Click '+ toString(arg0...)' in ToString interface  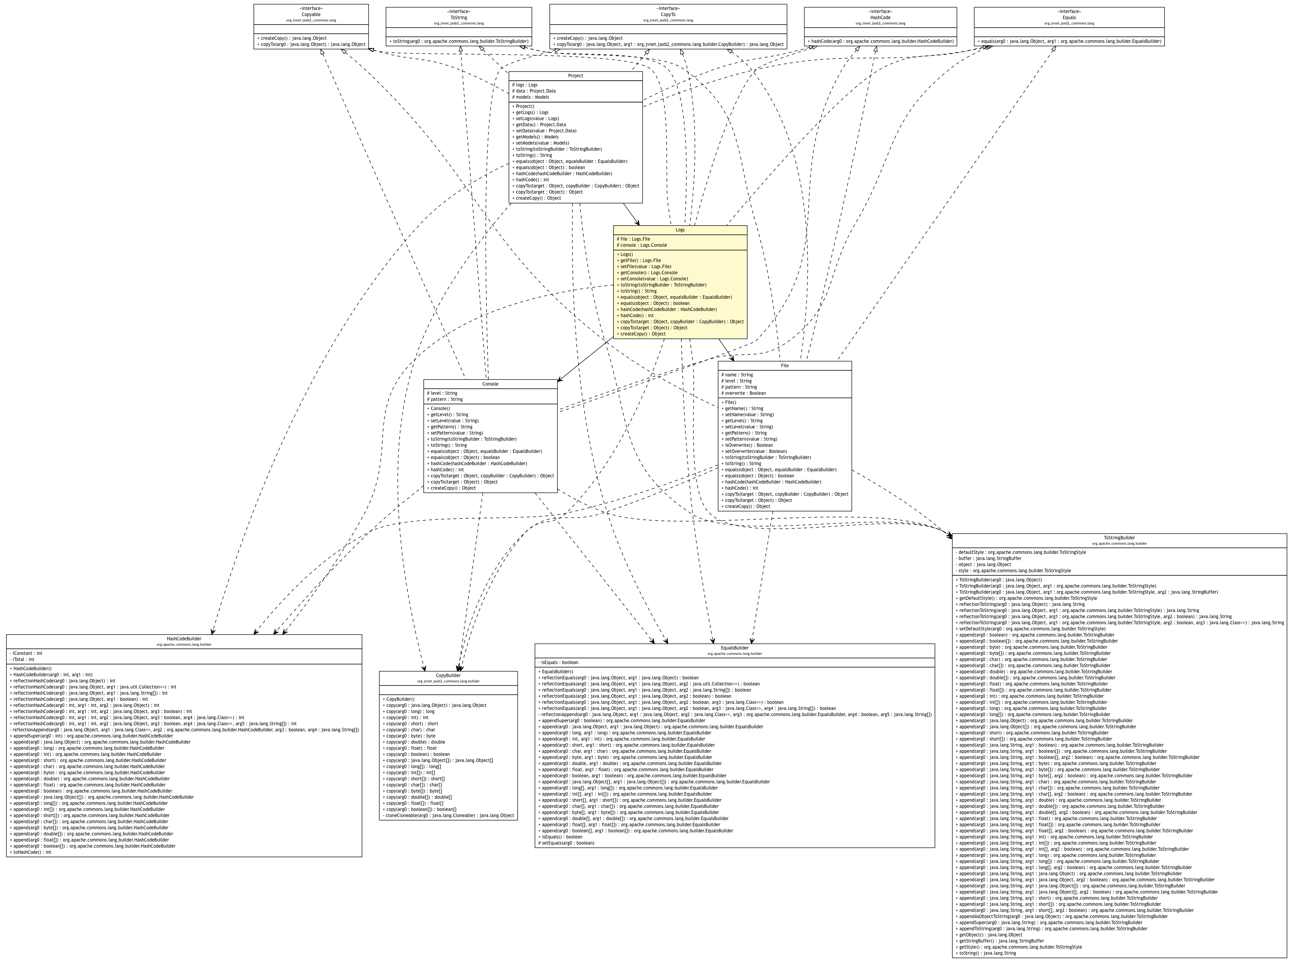(x=458, y=41)
